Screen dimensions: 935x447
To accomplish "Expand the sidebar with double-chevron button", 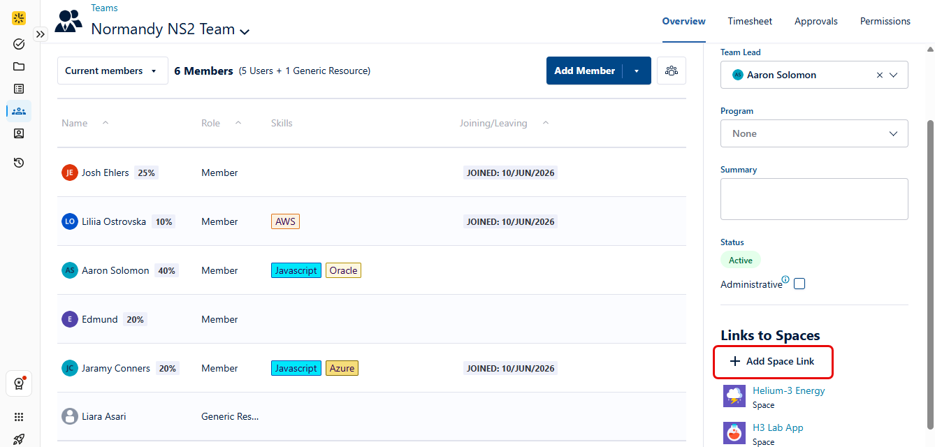I will 41,34.
